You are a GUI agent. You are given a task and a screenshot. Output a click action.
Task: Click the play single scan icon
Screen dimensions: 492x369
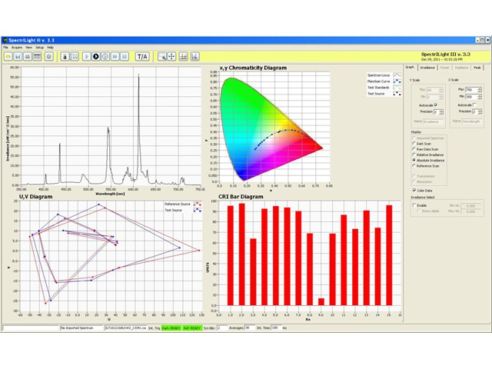click(86, 56)
